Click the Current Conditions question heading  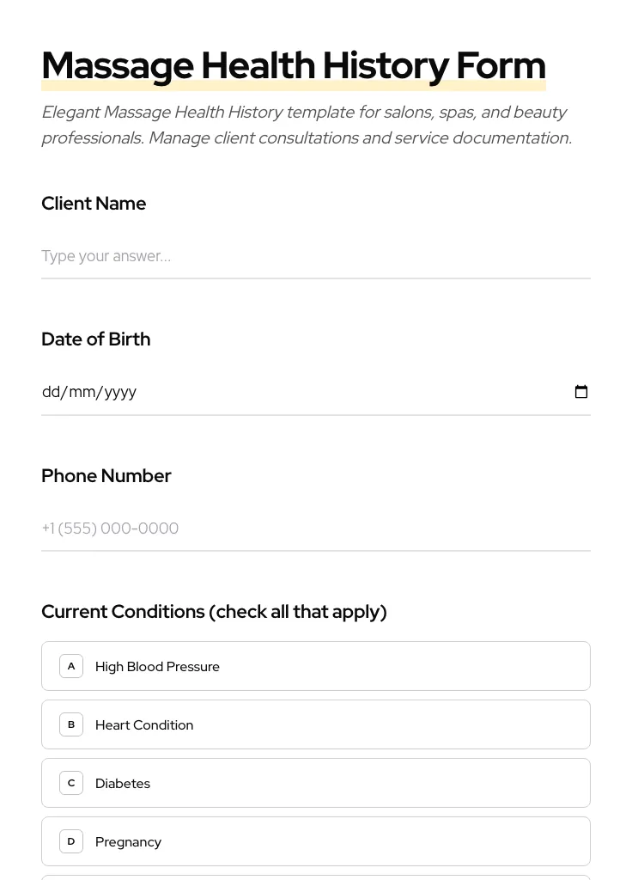(x=214, y=612)
